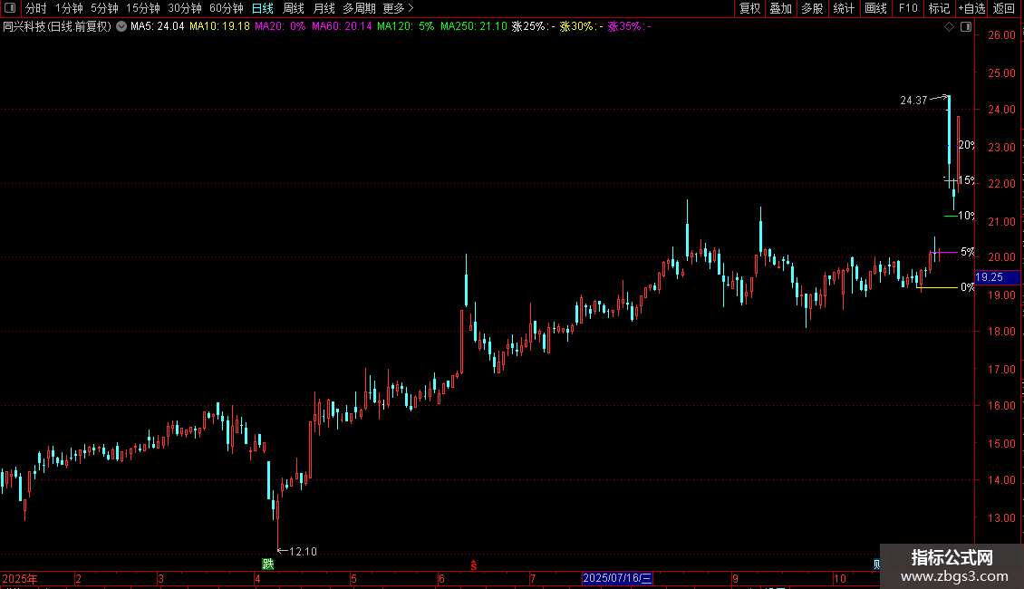
Task: Click the MA20: 0% indicator label
Action: [280, 27]
